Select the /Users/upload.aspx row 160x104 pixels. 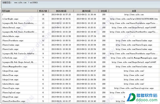[x=80, y=93]
